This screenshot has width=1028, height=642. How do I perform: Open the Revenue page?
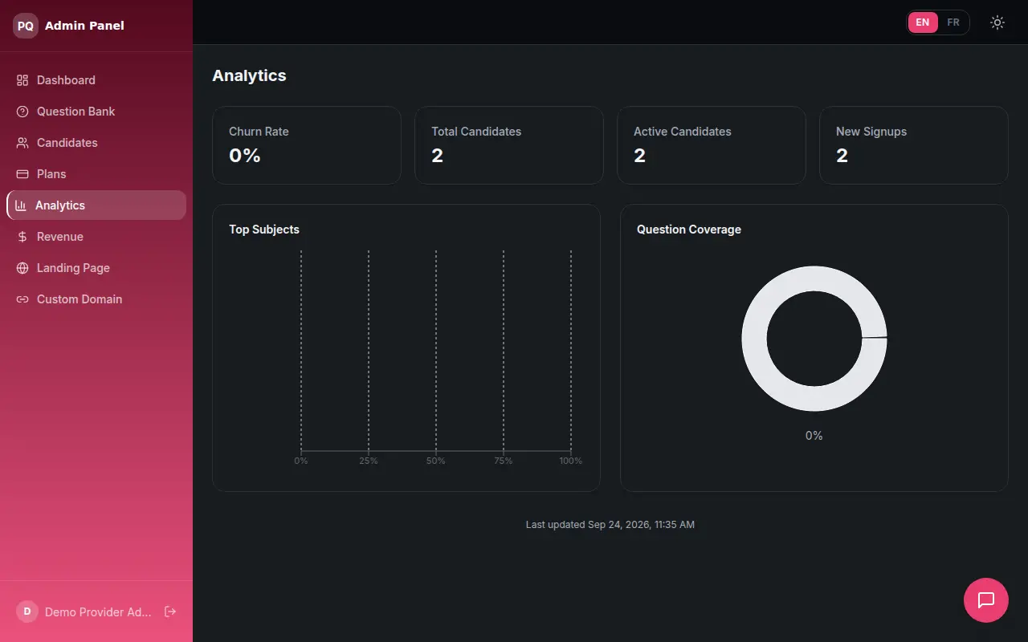pyautogui.click(x=96, y=237)
